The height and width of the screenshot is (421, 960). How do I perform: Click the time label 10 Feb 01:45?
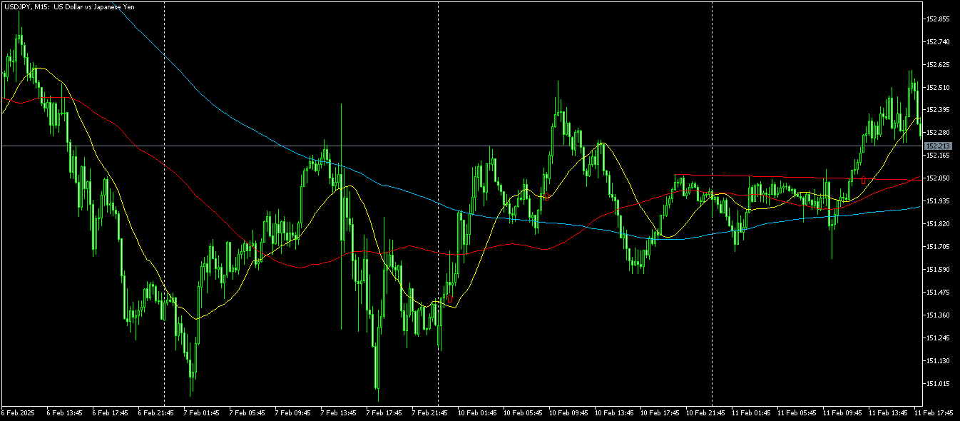(x=477, y=412)
